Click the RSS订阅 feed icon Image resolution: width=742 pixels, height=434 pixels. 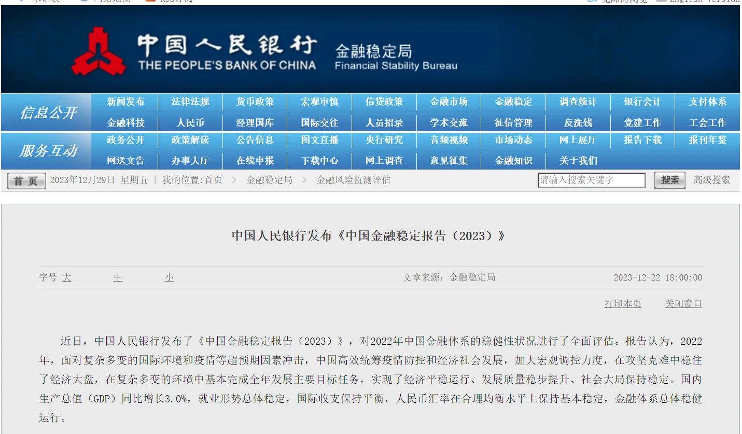point(151,2)
